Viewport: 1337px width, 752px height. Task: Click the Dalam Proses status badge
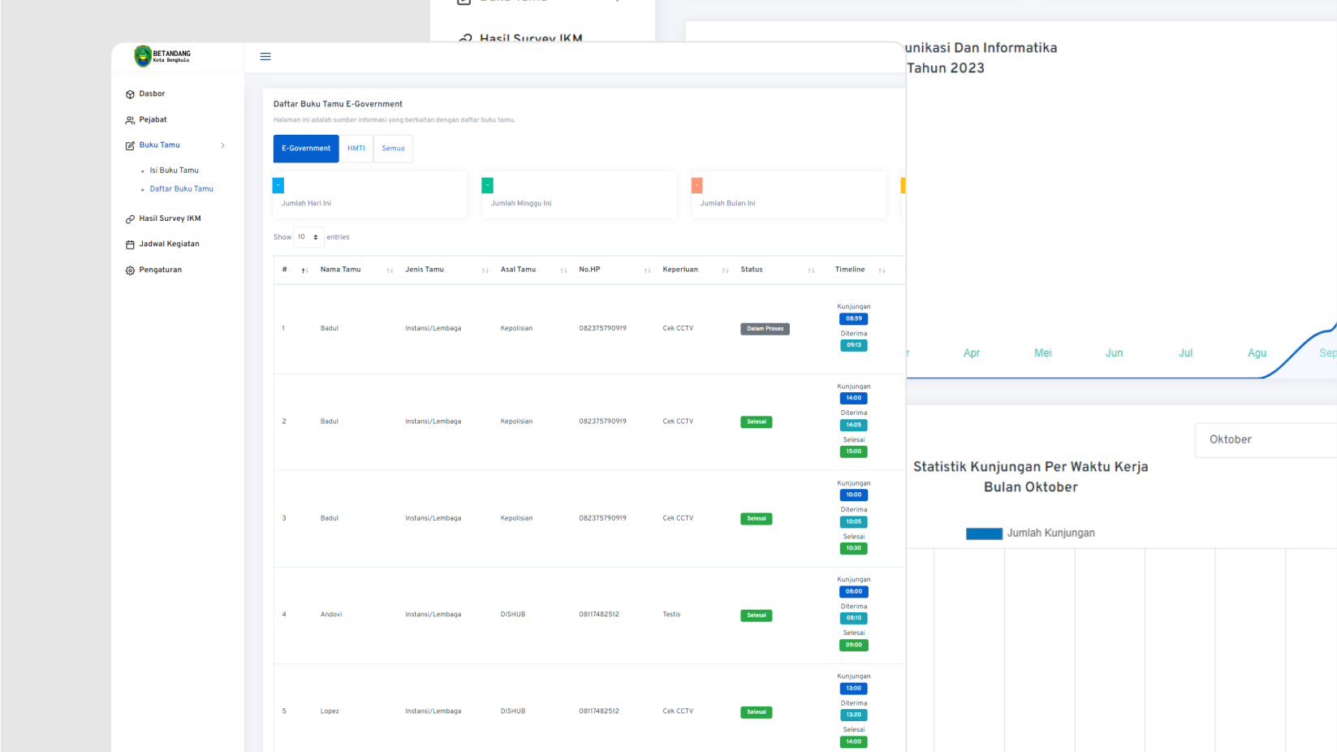click(765, 329)
